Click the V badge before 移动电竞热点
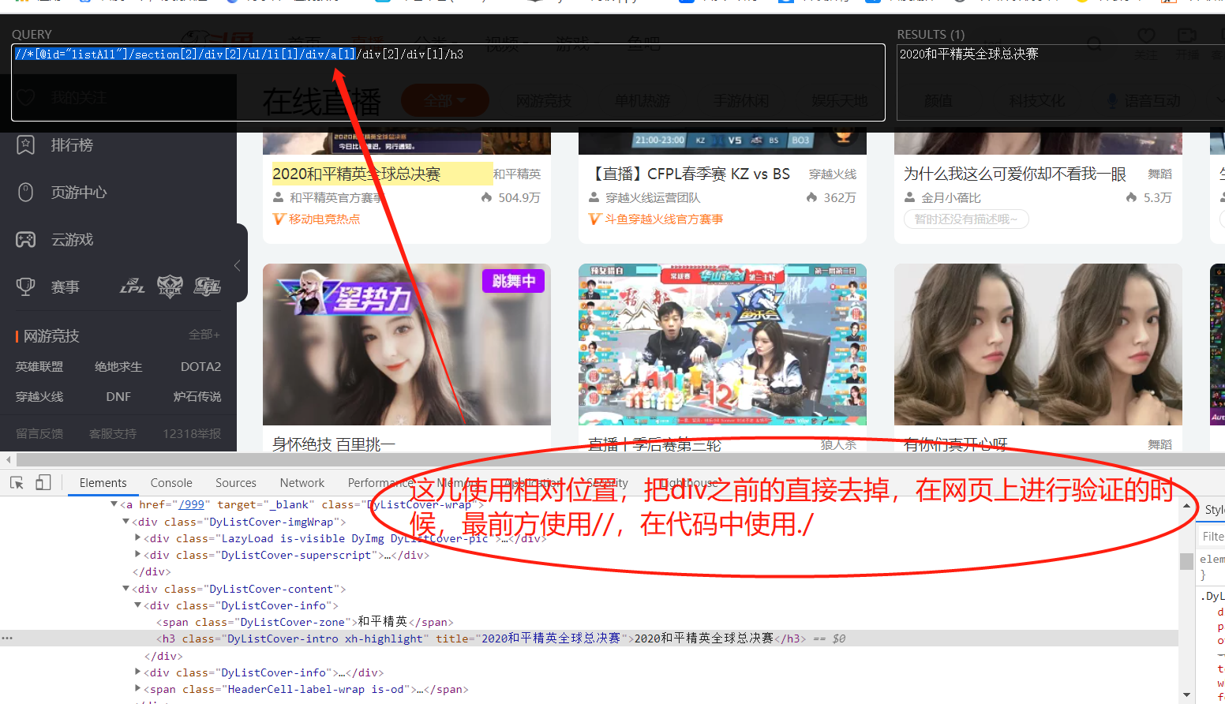The width and height of the screenshot is (1225, 704). pos(279,219)
